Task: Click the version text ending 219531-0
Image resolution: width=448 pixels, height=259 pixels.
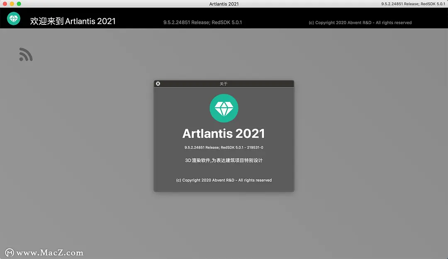Action: (224, 147)
